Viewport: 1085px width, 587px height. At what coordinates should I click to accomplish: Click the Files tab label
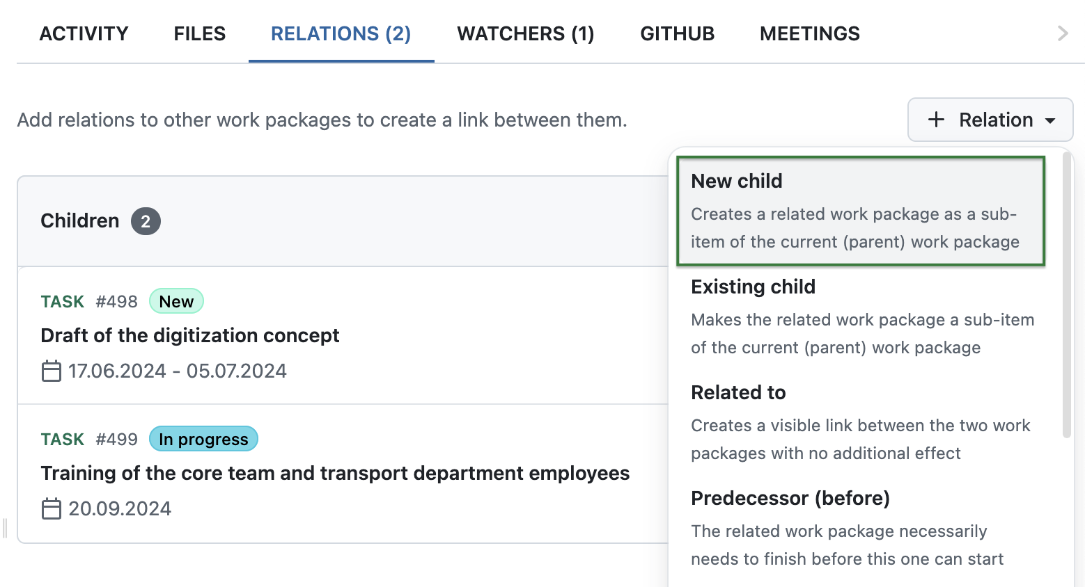[199, 33]
